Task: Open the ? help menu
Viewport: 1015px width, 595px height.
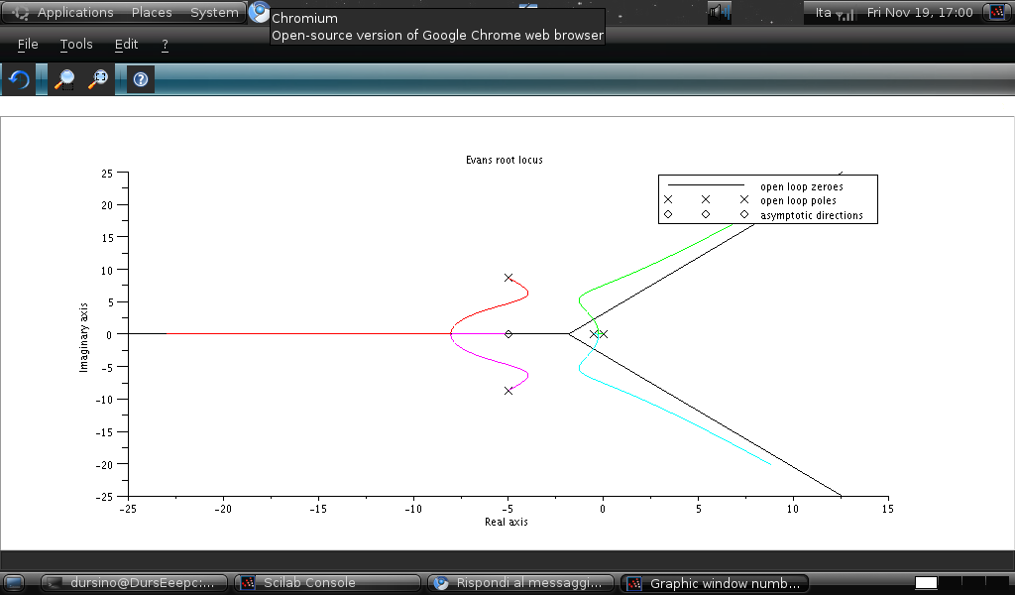Action: pos(165,45)
